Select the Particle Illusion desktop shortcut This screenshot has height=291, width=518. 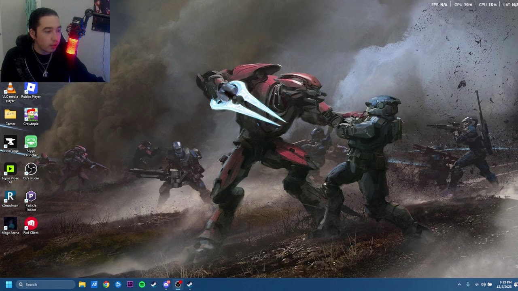(x=31, y=201)
